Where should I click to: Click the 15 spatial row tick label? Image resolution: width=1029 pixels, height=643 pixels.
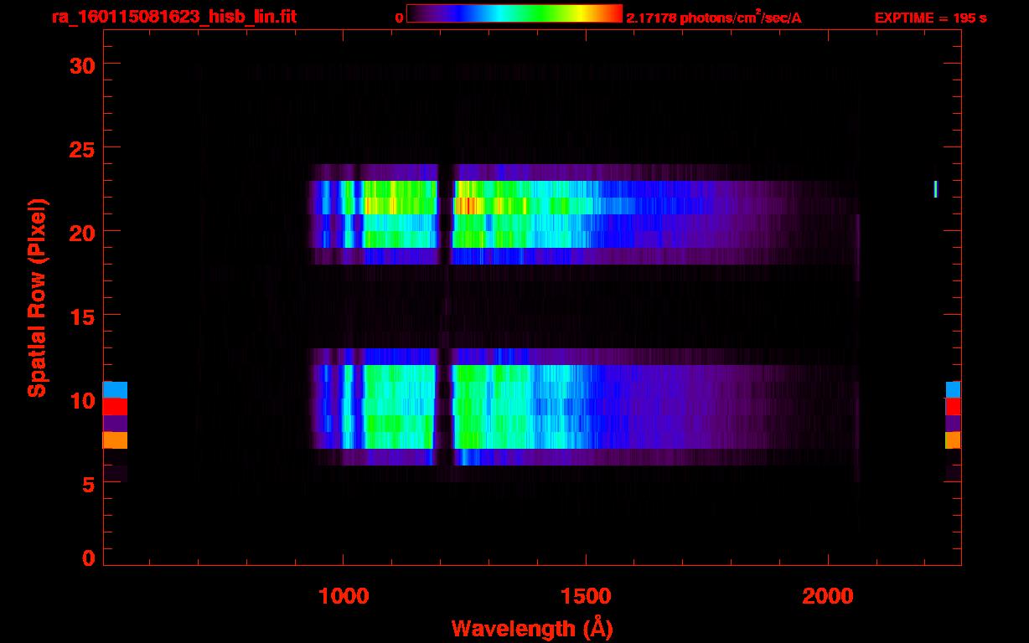(x=81, y=316)
